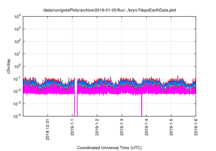Click the 10^-1 y-axis tick label
Viewport: 216px width, 151px height.
click(17, 79)
